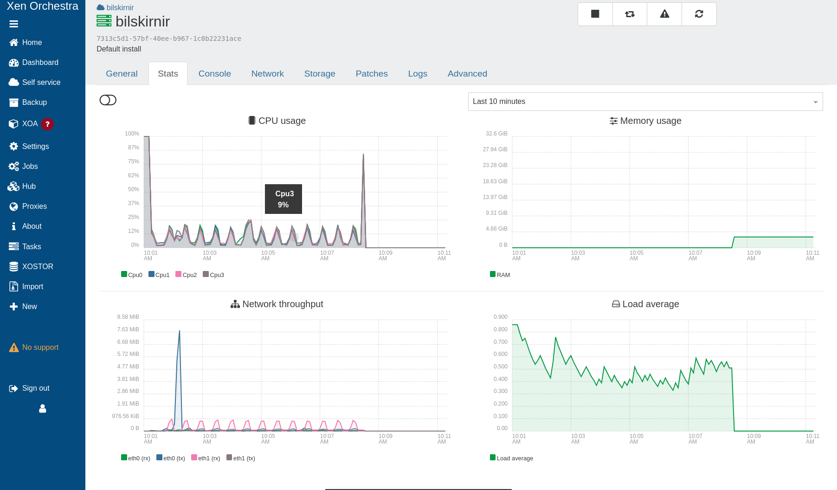Open the Last 10 minutes time range dropdown
Screen dimensions: 837x490
point(645,102)
